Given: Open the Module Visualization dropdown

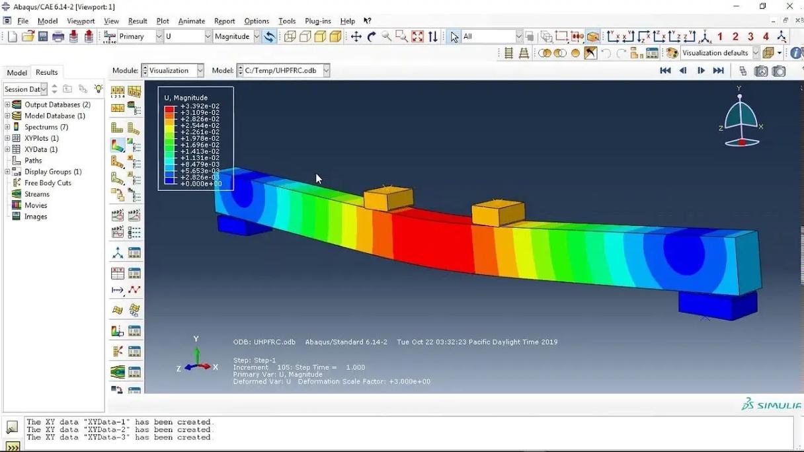Looking at the screenshot, I should click(173, 71).
